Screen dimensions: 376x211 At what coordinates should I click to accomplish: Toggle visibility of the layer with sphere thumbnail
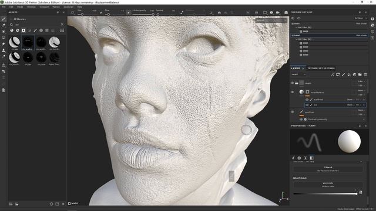click(293, 92)
